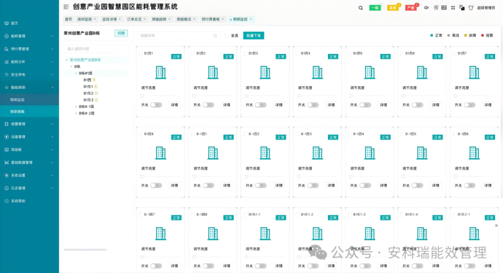Focus the 回路名称 search field
This screenshot has height=273, width=503.
178,35
